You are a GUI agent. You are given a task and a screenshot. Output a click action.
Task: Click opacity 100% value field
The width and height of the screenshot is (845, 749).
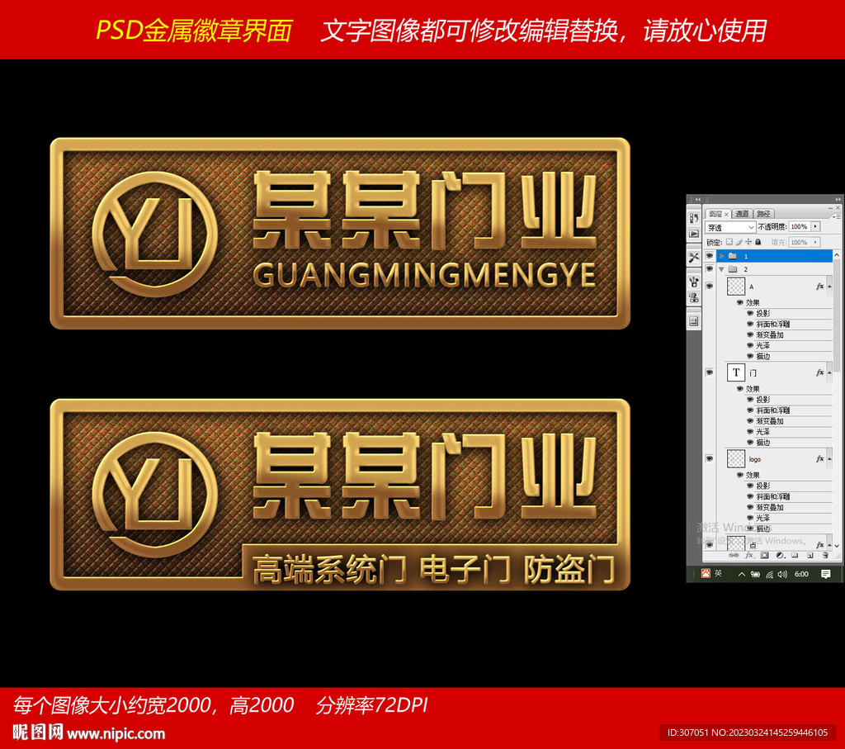point(799,226)
